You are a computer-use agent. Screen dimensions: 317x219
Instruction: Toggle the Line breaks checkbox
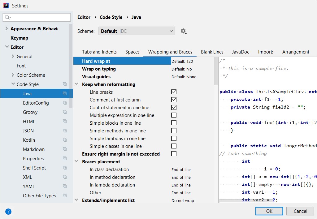(x=174, y=92)
